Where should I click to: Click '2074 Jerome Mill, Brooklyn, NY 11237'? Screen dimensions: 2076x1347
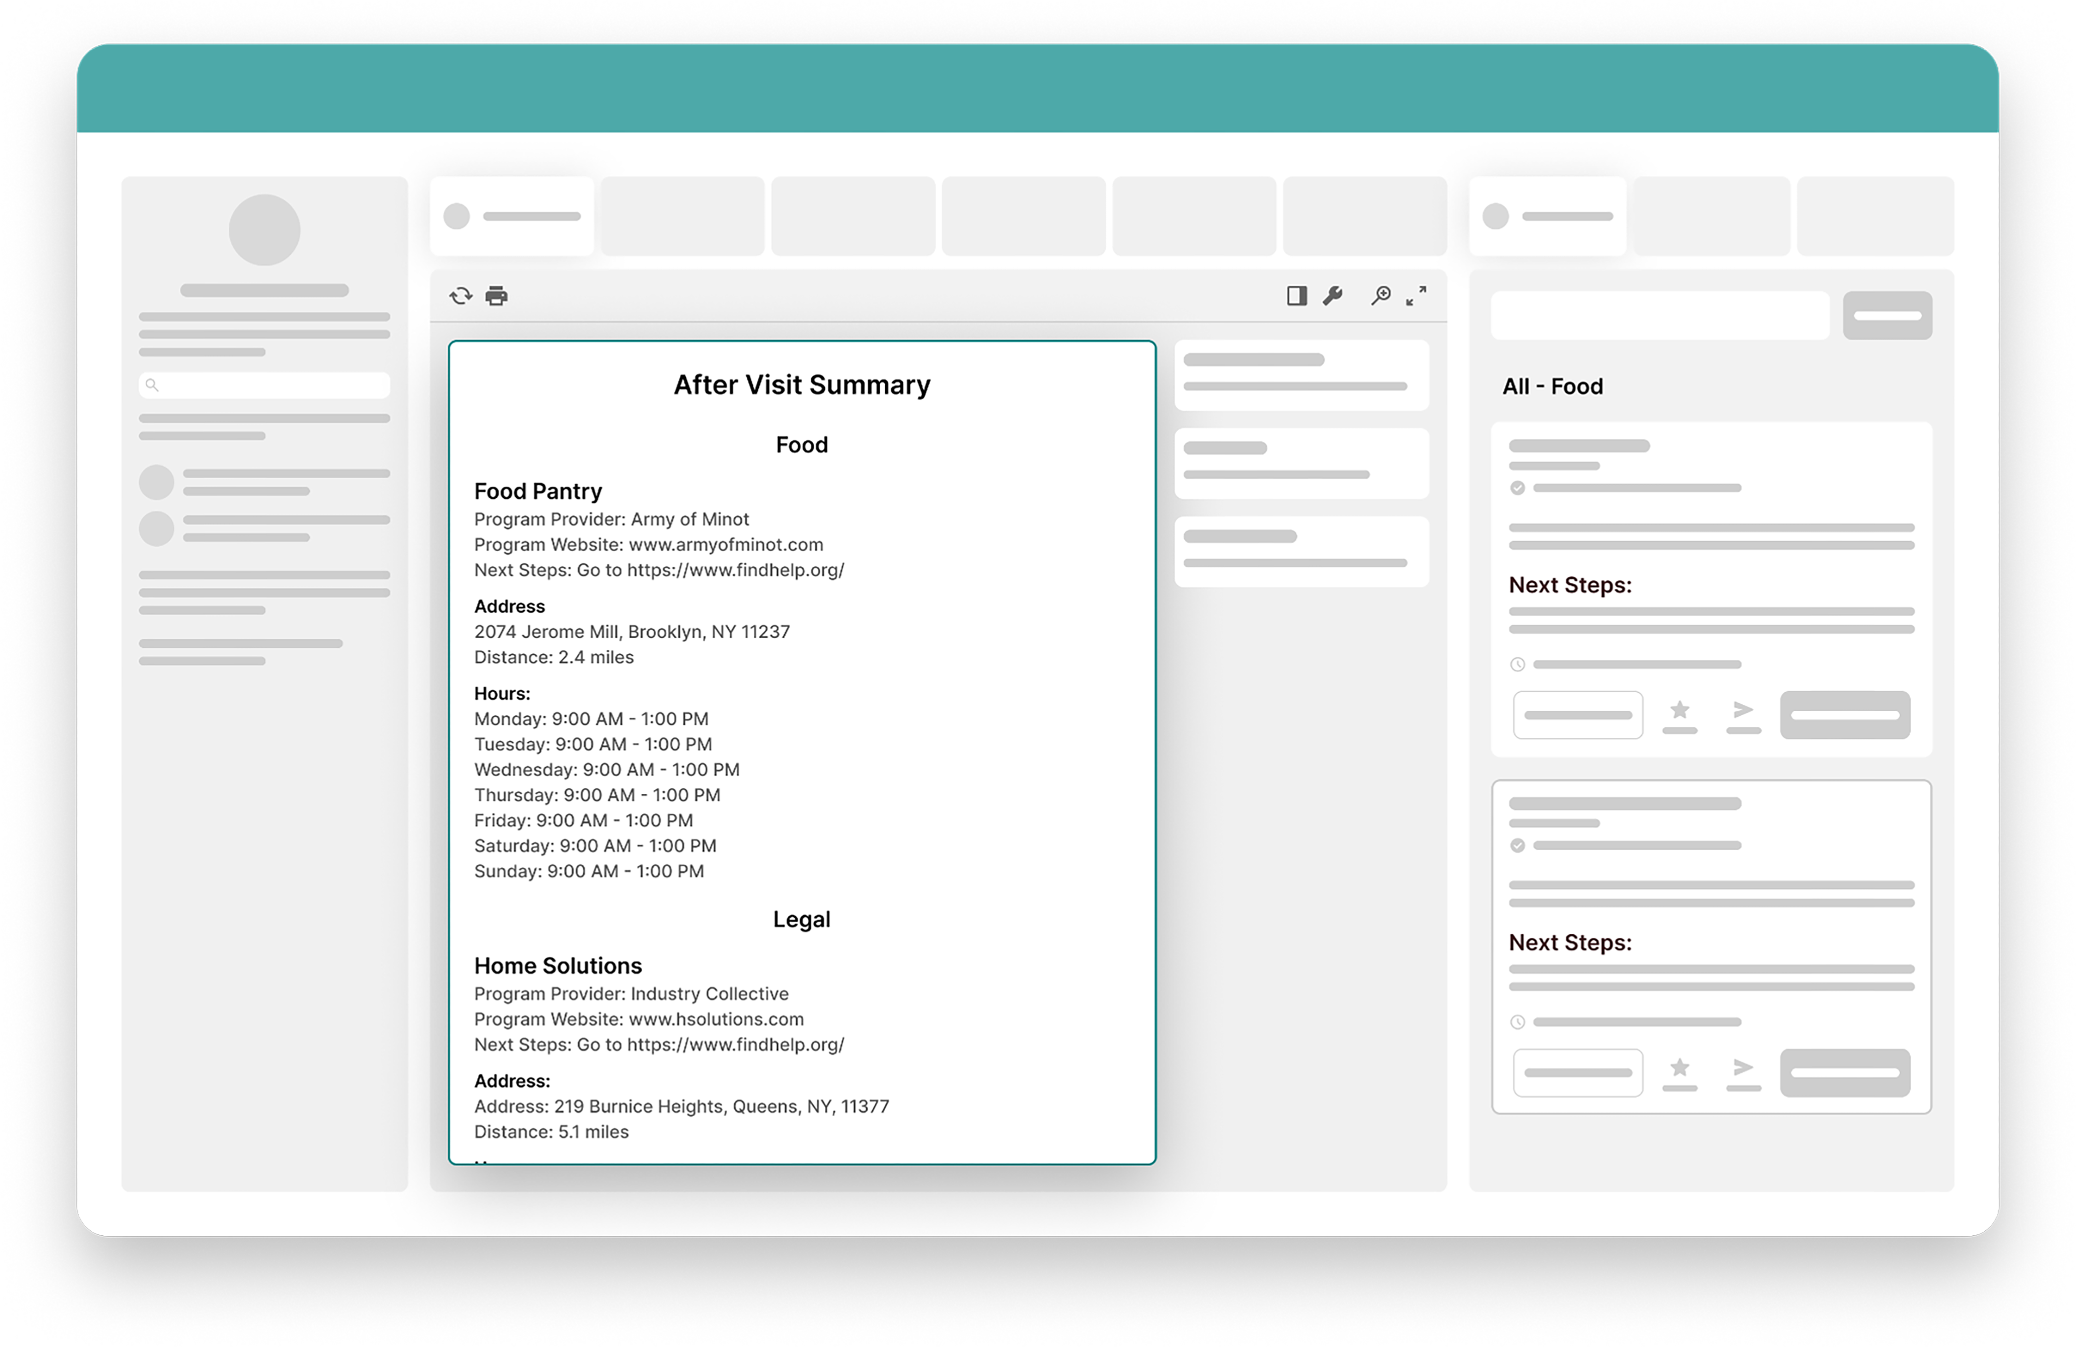tap(631, 631)
